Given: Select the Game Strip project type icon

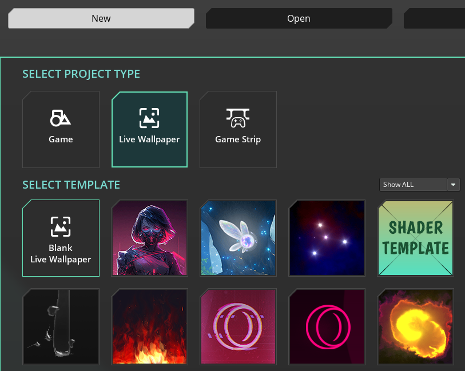Looking at the screenshot, I should 238,129.
